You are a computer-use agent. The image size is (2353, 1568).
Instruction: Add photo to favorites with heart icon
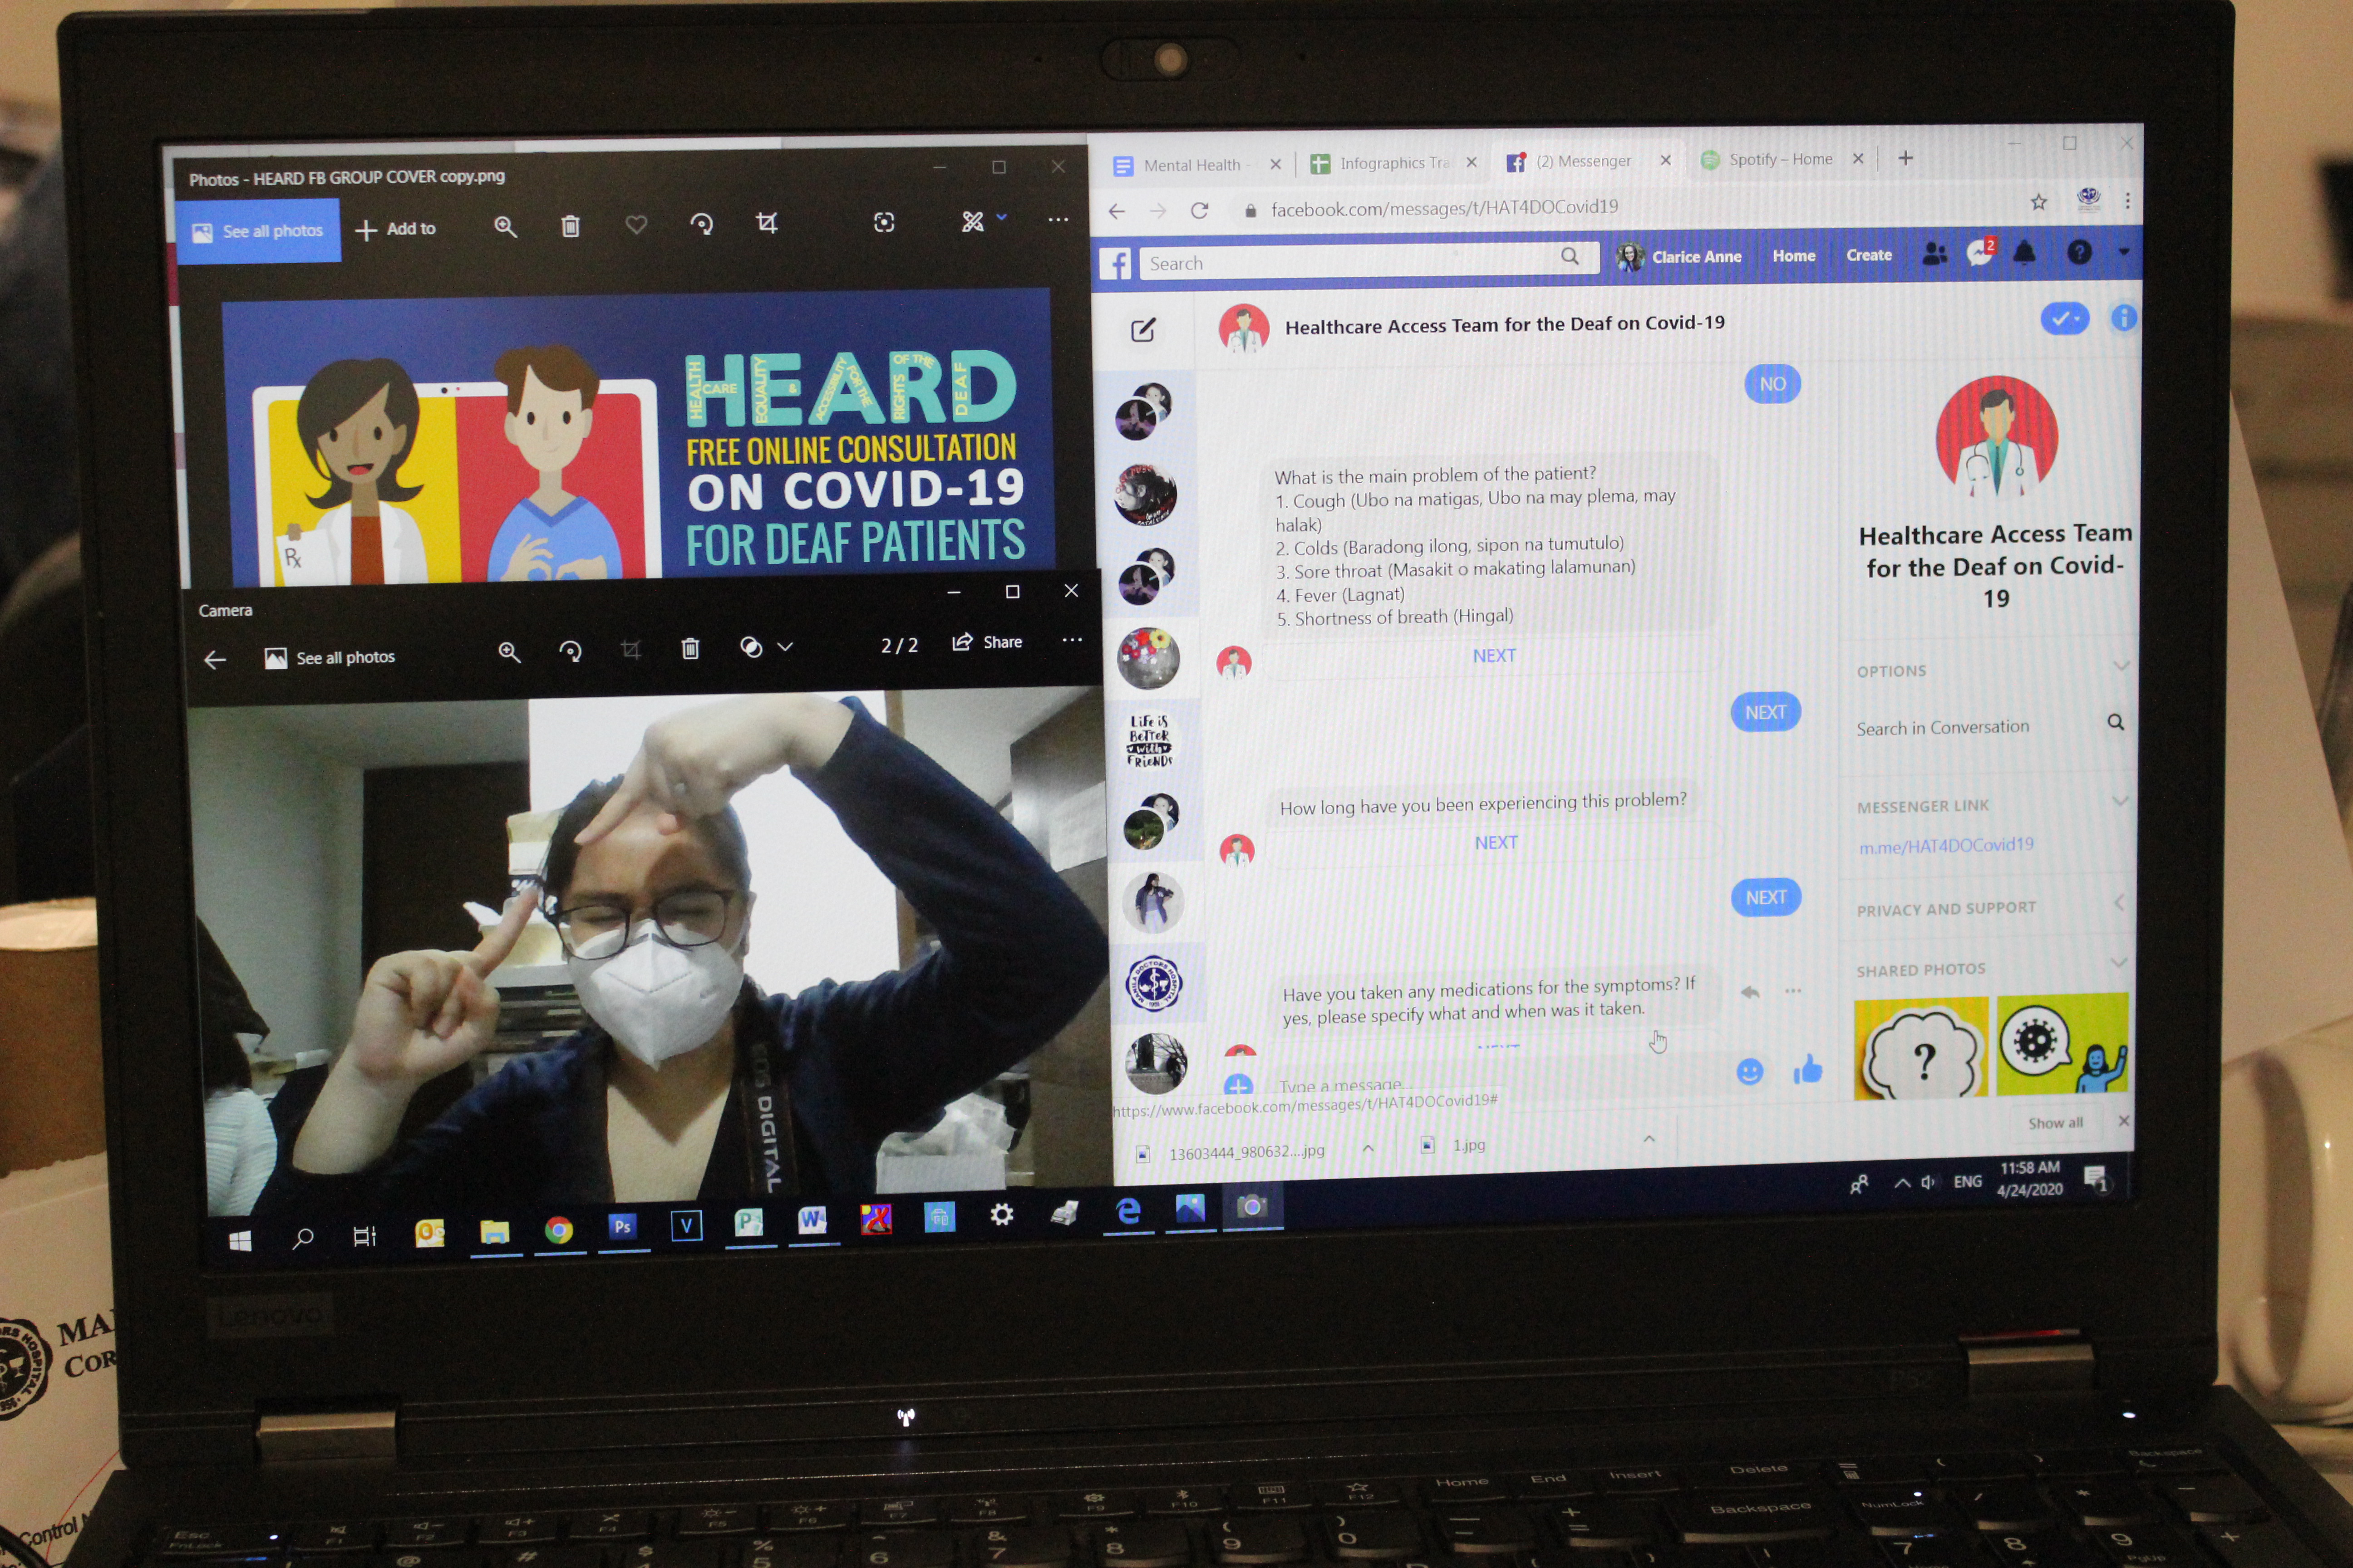pyautogui.click(x=635, y=225)
